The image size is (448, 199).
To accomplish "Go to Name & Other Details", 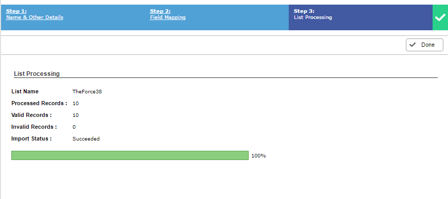I will pos(34,17).
